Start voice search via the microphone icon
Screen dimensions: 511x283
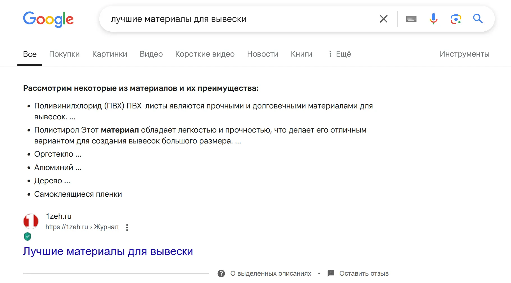[x=433, y=19]
